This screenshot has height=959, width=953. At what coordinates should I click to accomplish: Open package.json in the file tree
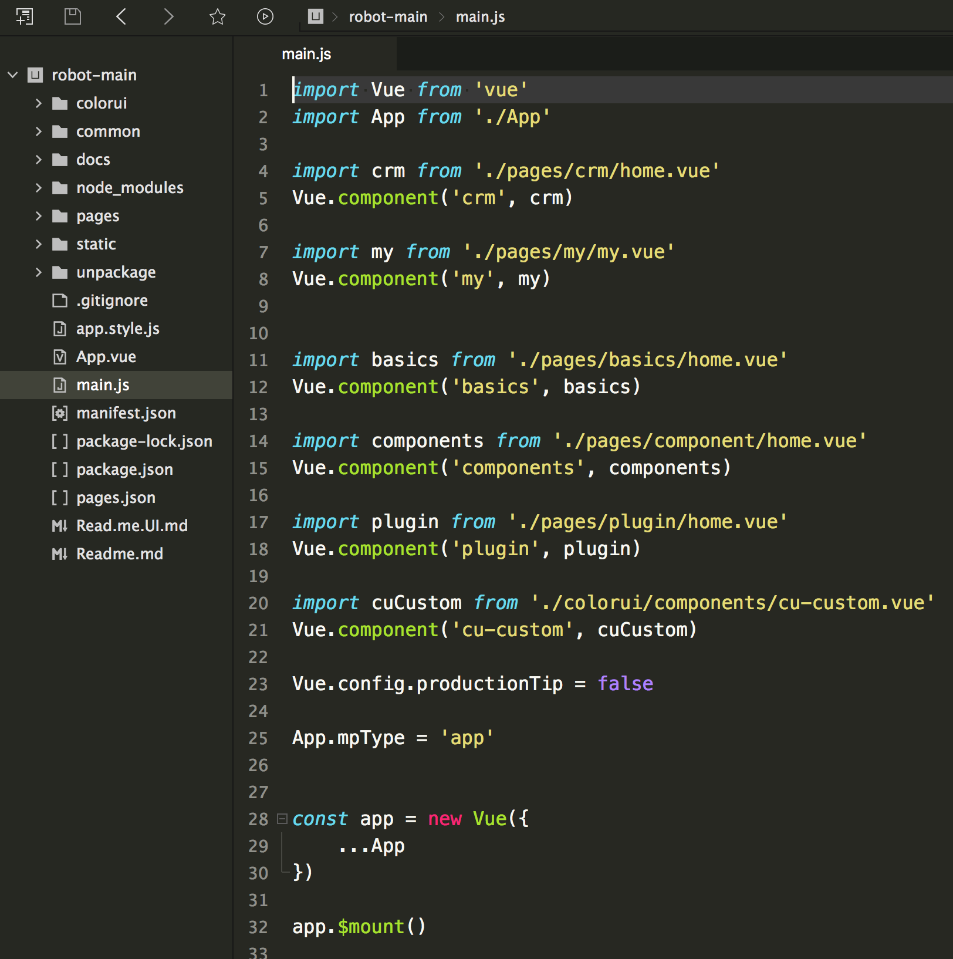click(124, 470)
